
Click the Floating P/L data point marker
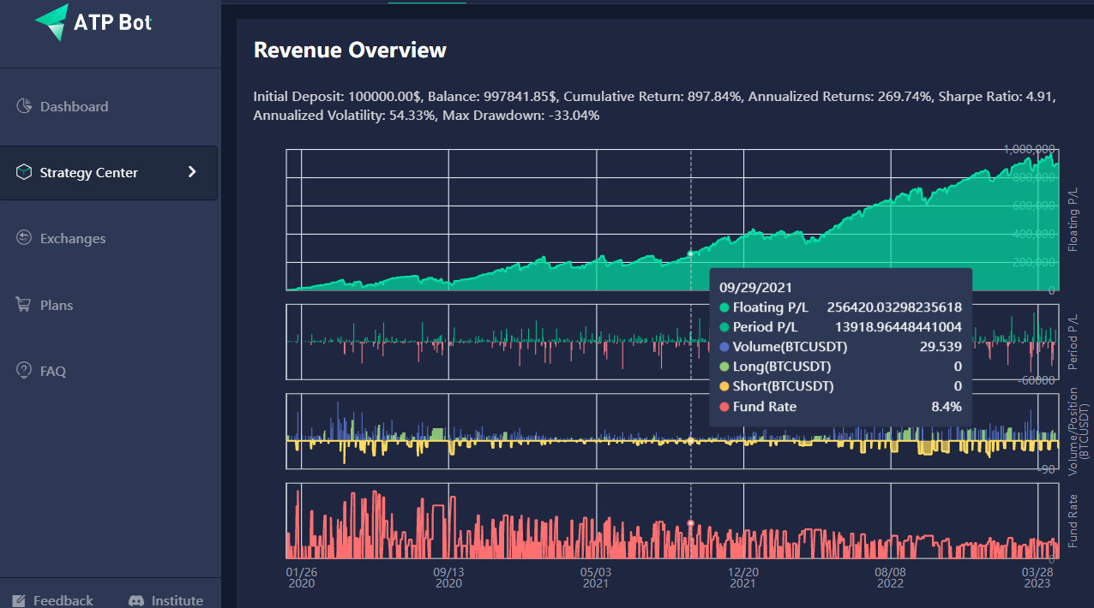tap(691, 254)
